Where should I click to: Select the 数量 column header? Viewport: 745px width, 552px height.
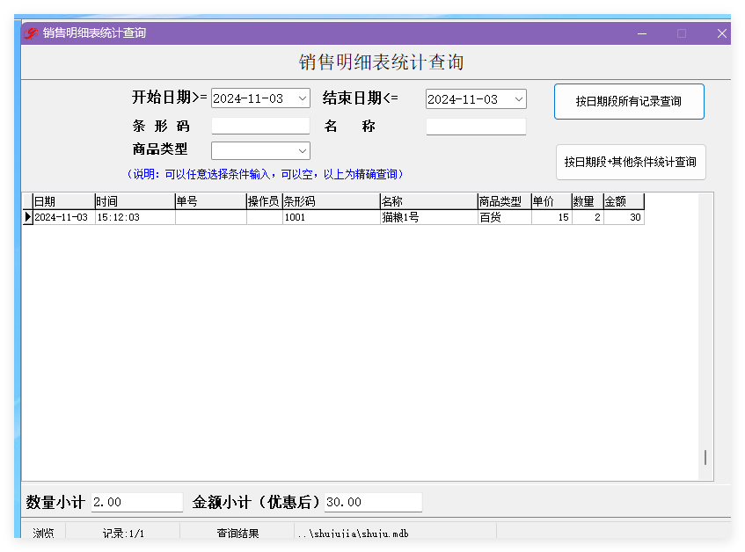588,201
